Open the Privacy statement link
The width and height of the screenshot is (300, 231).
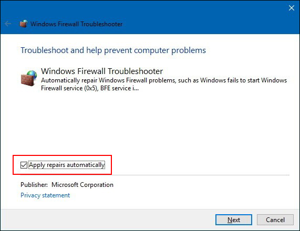[x=45, y=195]
